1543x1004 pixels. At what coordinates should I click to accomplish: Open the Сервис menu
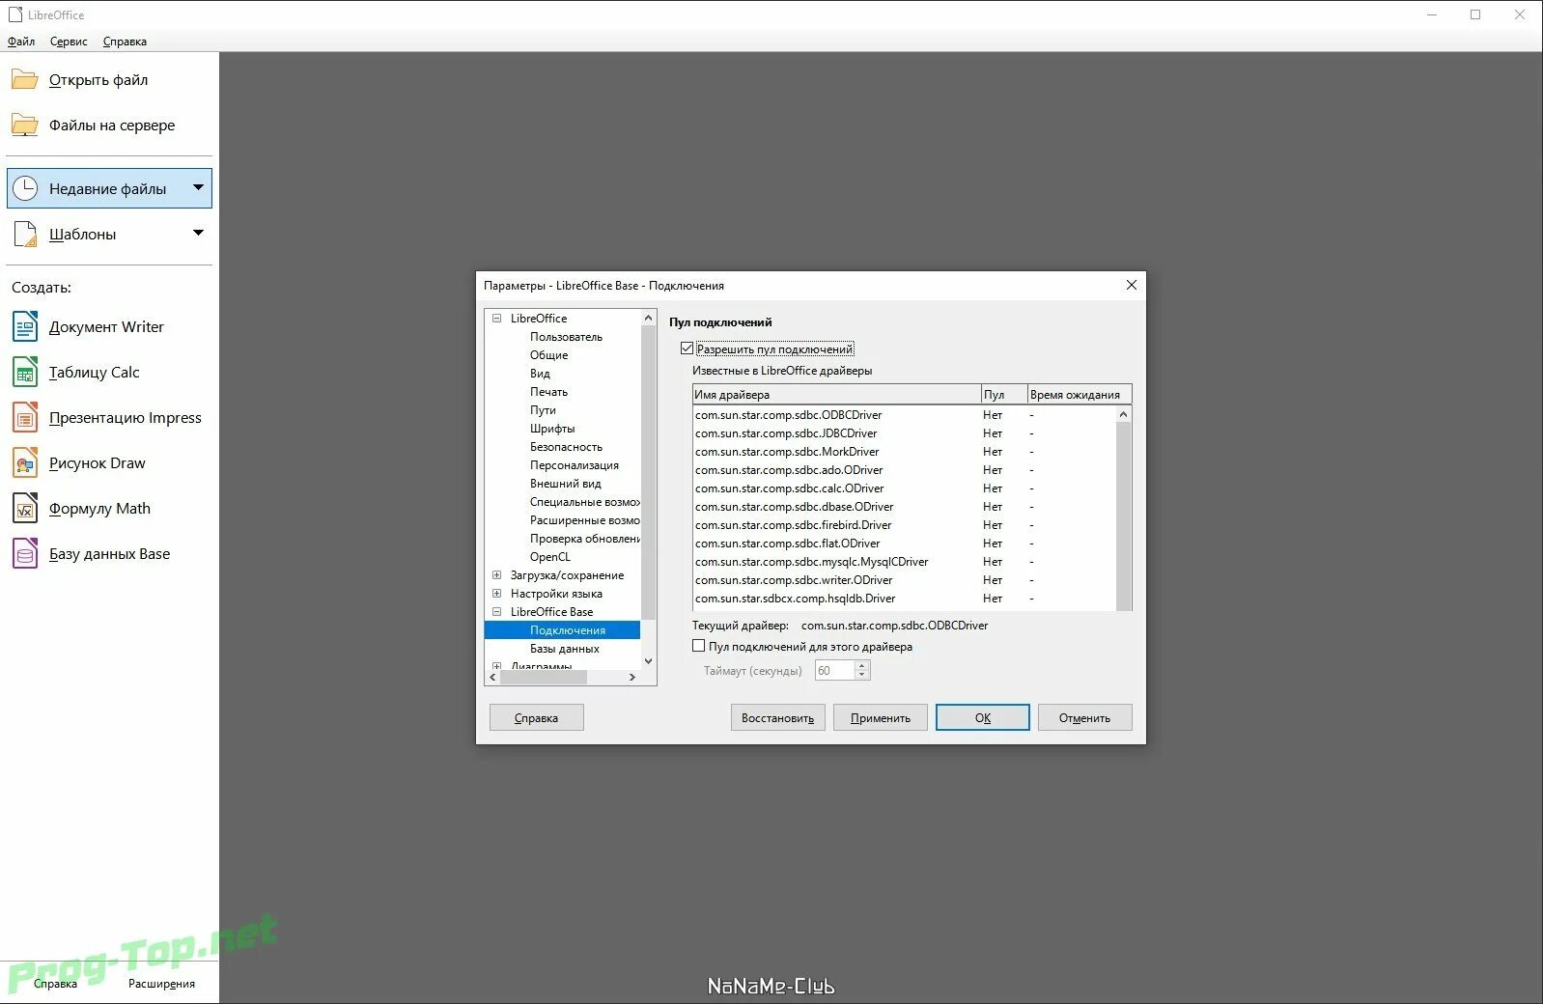coord(69,42)
